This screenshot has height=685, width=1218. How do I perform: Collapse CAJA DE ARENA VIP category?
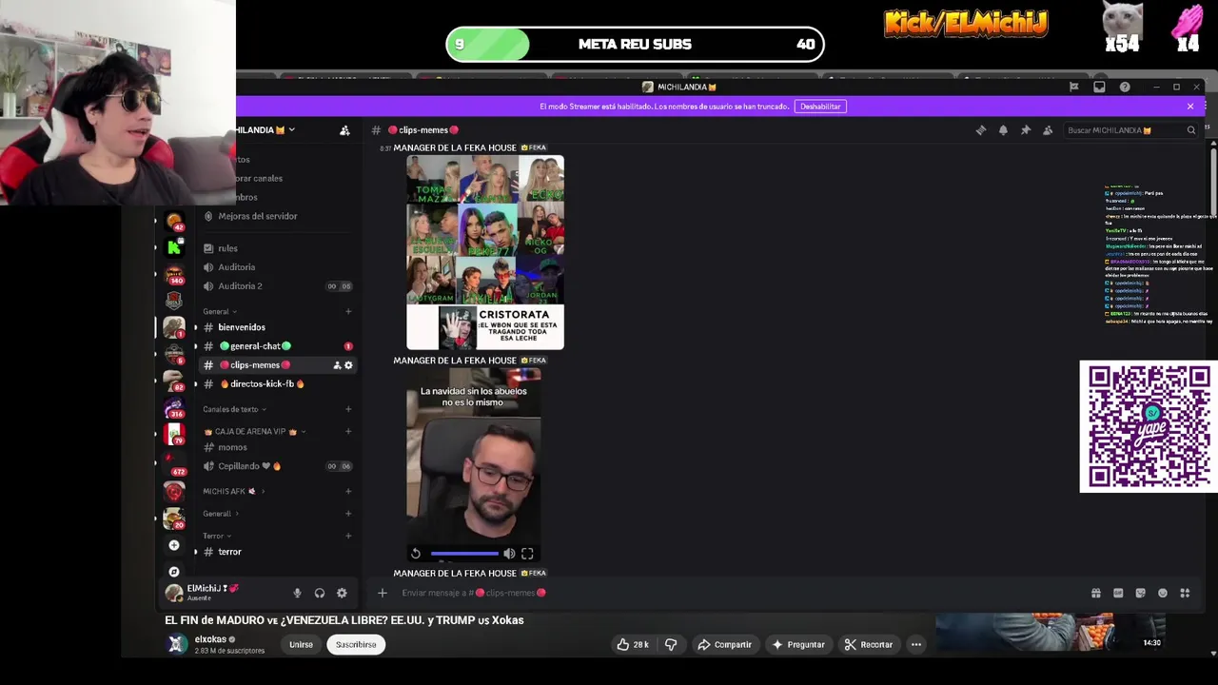[255, 432]
